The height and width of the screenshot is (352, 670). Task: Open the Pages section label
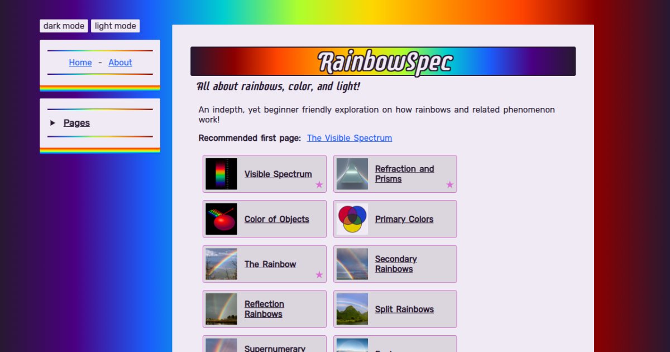click(x=76, y=123)
